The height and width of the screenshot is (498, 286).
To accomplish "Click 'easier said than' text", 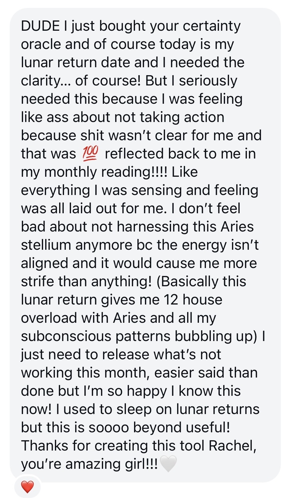I will pos(206,373).
